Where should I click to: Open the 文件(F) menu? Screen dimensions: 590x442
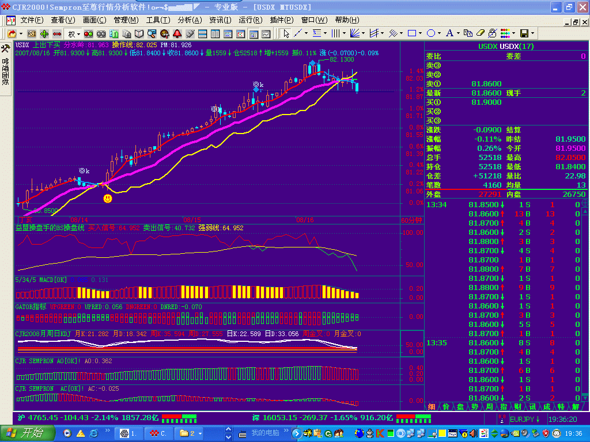(x=32, y=20)
